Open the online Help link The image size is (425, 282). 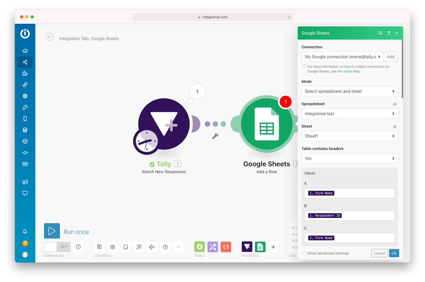point(351,71)
